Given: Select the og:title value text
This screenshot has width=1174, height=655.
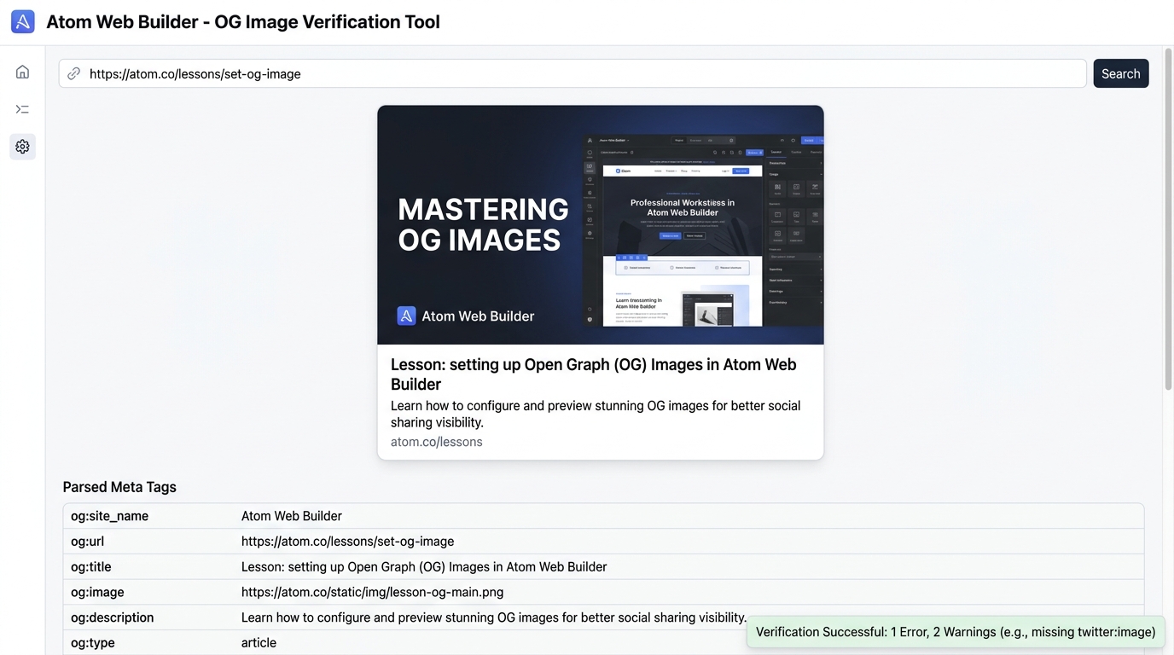Looking at the screenshot, I should (x=424, y=567).
